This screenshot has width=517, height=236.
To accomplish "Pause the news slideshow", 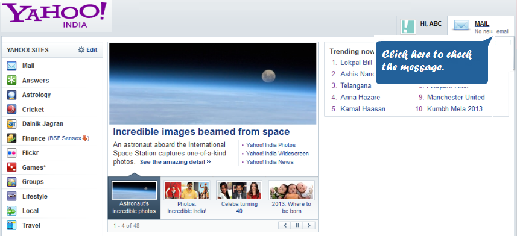I will click(297, 225).
